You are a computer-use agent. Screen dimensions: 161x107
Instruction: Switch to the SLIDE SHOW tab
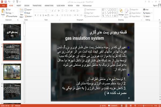[61, 6]
